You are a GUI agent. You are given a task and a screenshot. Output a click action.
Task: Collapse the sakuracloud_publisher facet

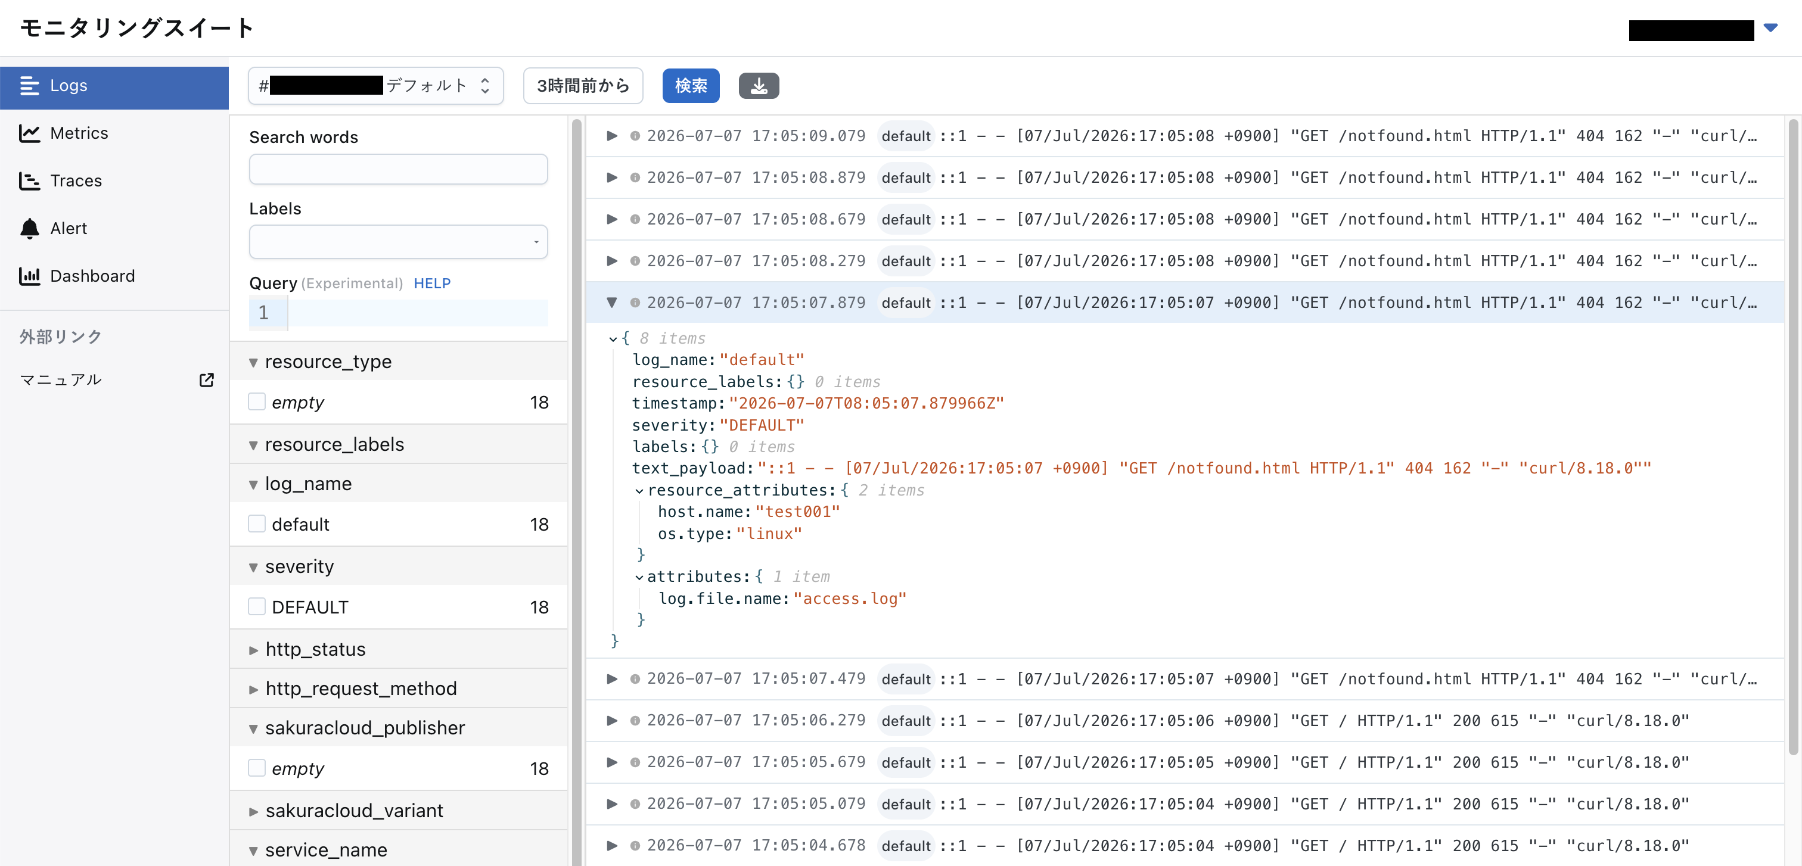click(x=253, y=728)
